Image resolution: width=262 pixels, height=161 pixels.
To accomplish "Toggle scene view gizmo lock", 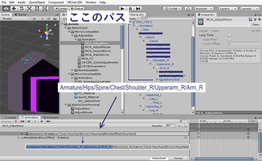I will pos(55,25).
